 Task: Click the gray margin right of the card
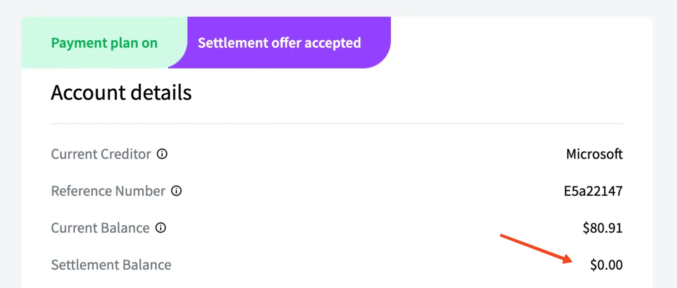point(665,152)
